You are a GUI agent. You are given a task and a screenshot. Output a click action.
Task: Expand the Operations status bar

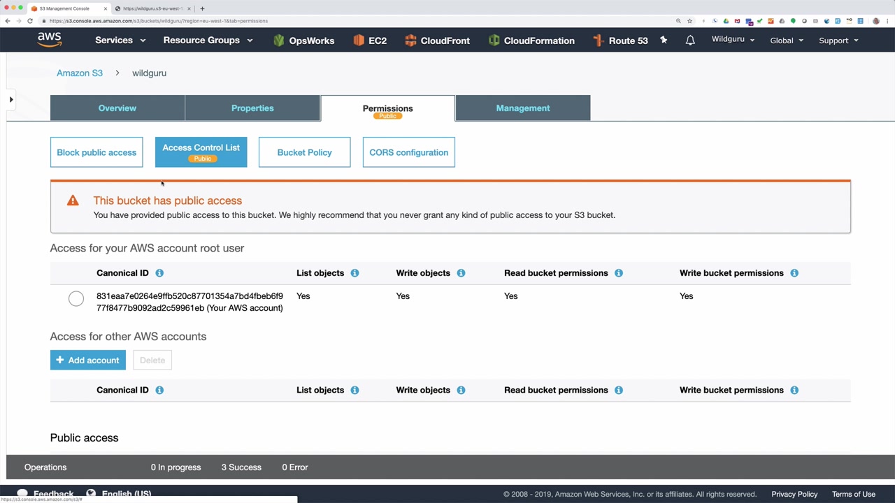[x=450, y=467]
